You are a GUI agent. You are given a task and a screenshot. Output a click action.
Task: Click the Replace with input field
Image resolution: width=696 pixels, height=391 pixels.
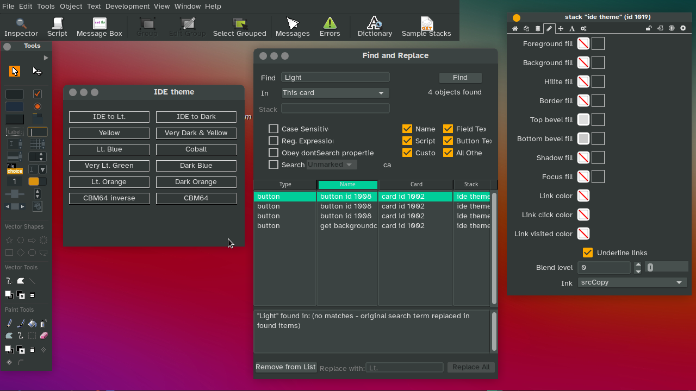405,368
